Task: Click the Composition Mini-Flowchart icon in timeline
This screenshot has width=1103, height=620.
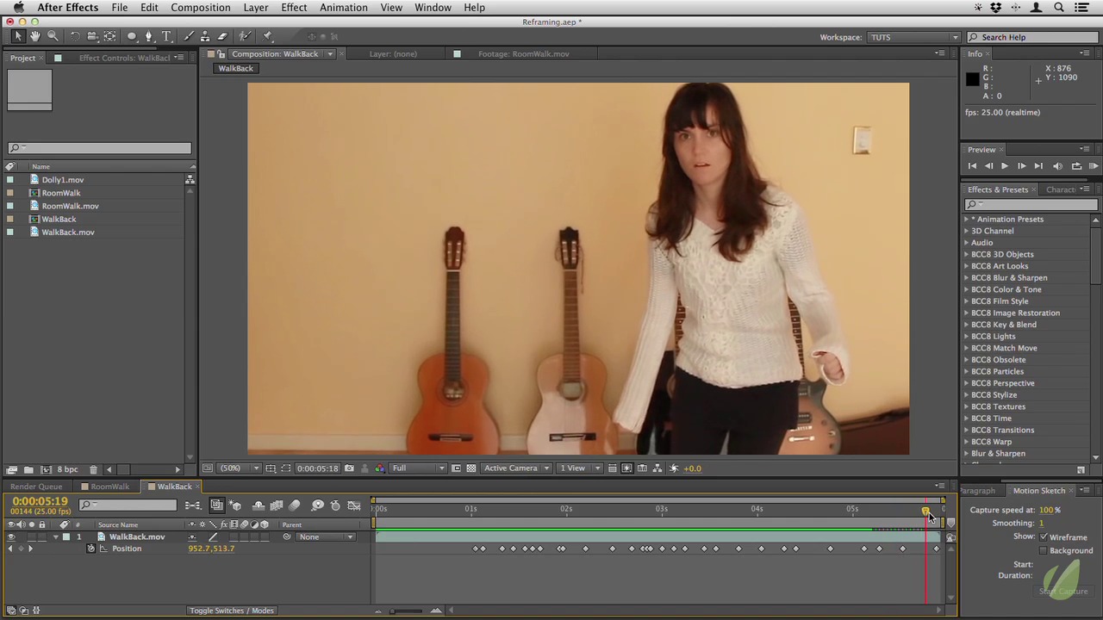Action: [193, 505]
